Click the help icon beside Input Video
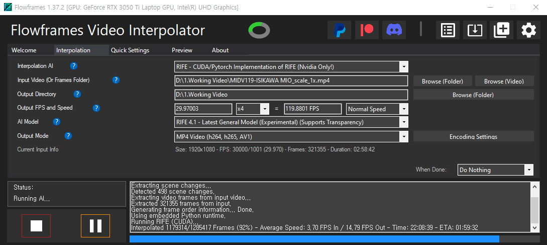 coord(116,80)
